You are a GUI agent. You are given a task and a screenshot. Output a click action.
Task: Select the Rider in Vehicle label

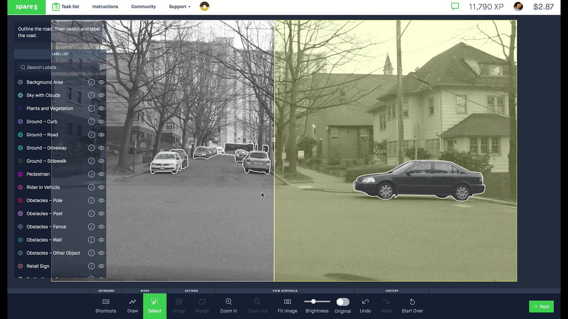click(43, 187)
